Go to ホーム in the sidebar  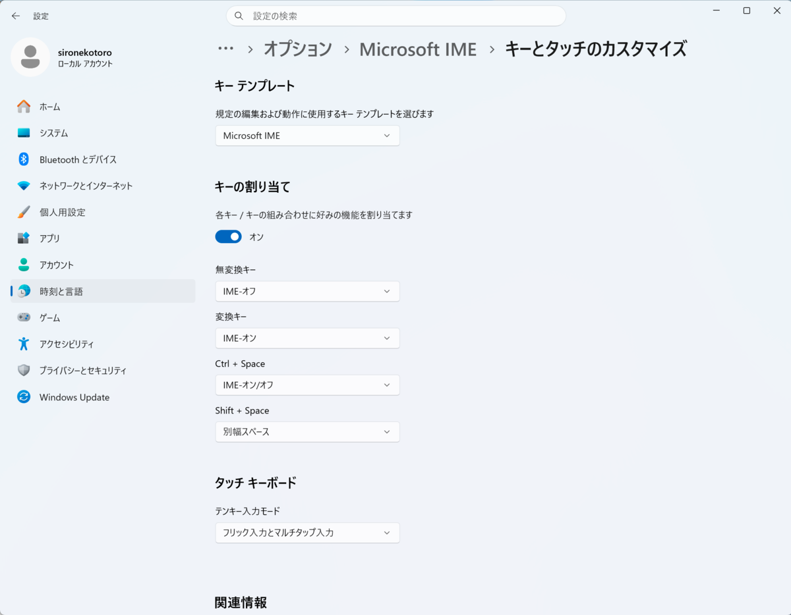point(103,107)
